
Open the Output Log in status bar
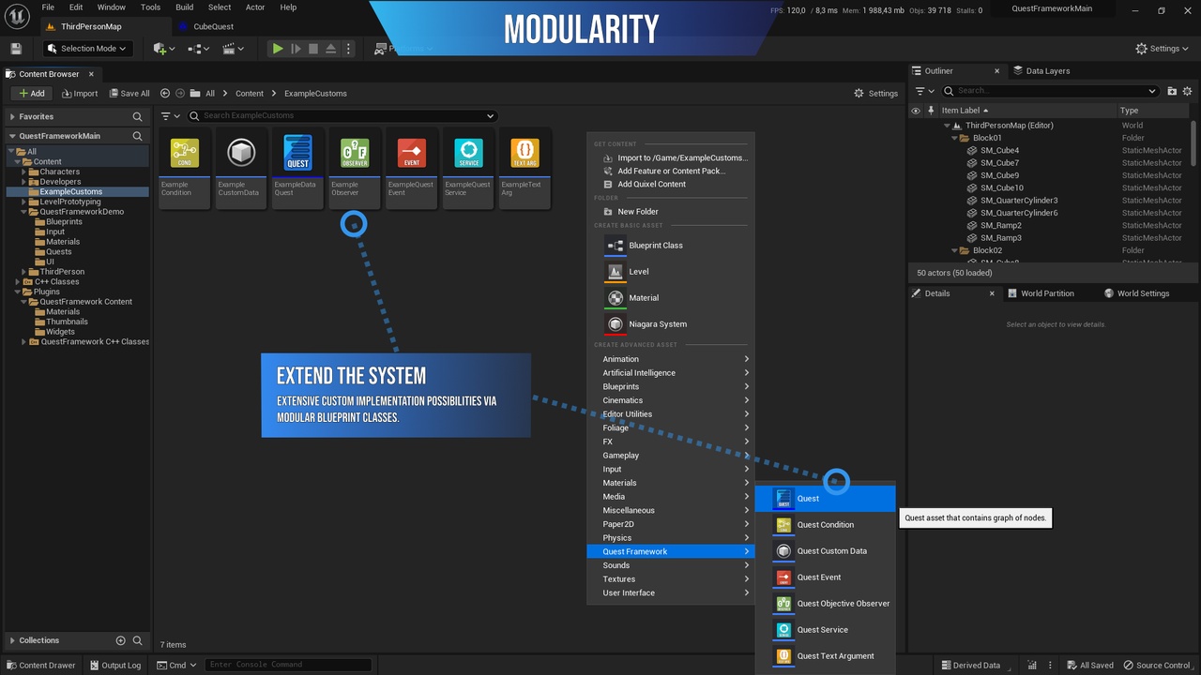point(114,666)
